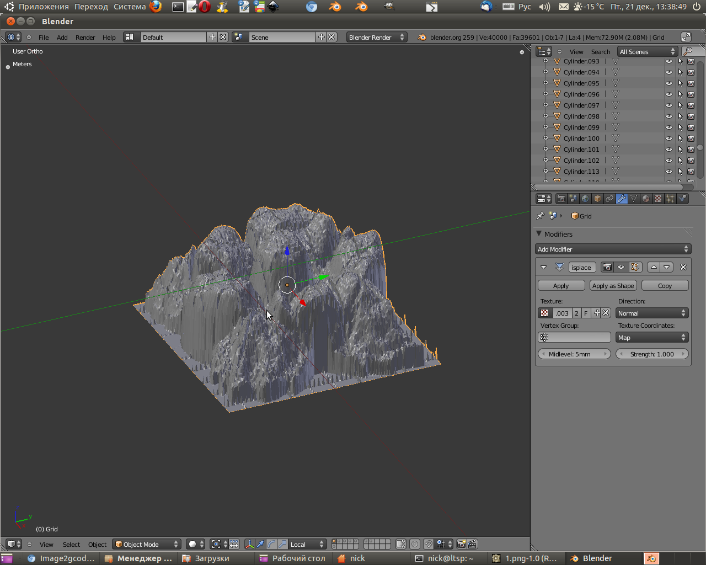Image resolution: width=706 pixels, height=565 pixels.
Task: Toggle Displace modifier render camera button
Action: click(607, 267)
